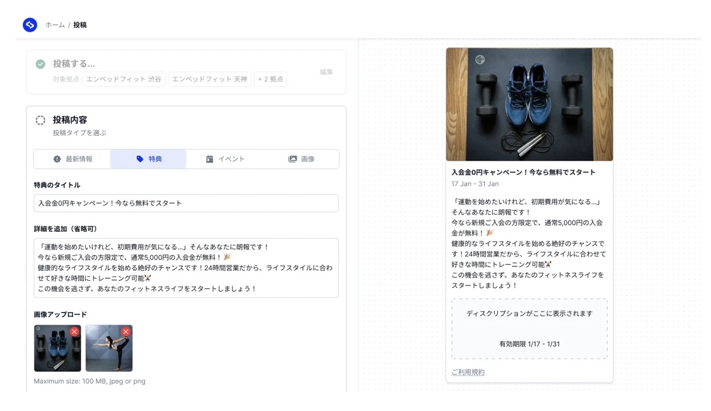This screenshot has width=711, height=411.
Task: Remove the uploaded shoes image
Action: (74, 331)
